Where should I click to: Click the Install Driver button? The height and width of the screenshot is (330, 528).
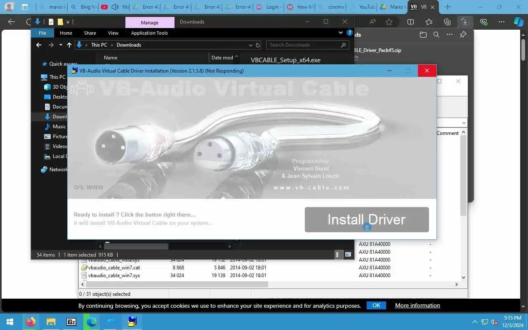(367, 219)
